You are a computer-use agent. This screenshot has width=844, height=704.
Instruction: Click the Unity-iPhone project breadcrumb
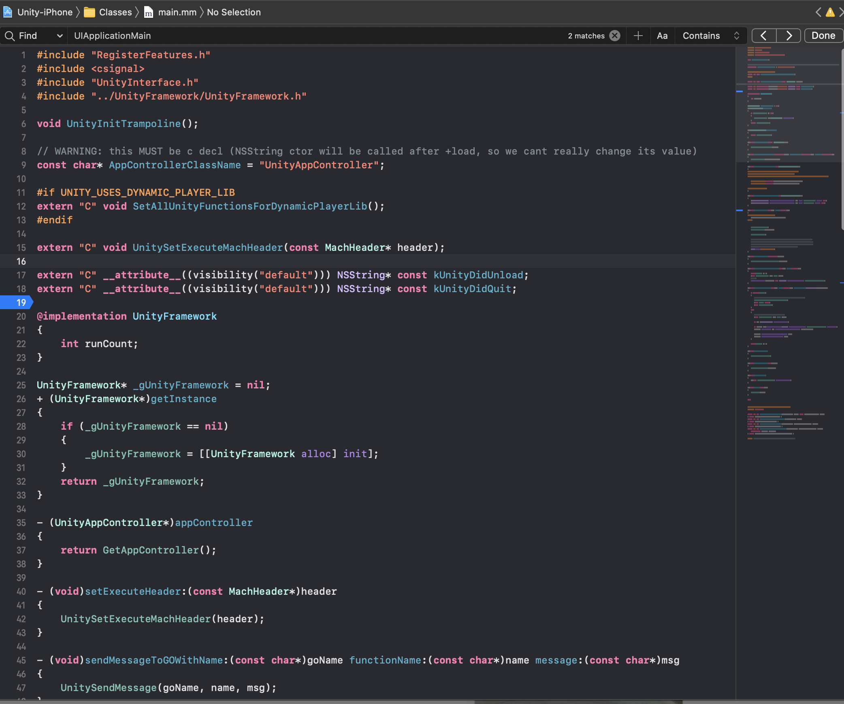(x=45, y=12)
